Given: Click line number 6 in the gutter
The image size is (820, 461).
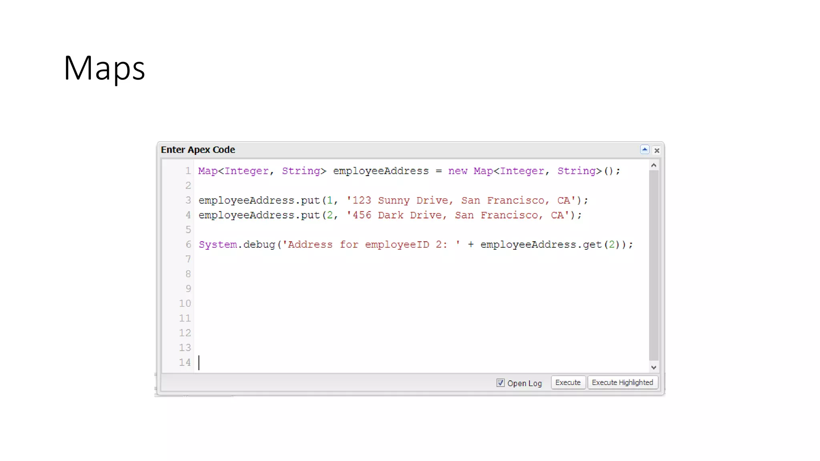Looking at the screenshot, I should pyautogui.click(x=188, y=245).
